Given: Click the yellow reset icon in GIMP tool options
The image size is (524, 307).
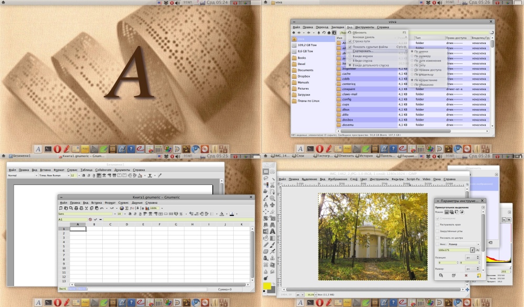Looking at the screenshot, I should click(478, 276).
